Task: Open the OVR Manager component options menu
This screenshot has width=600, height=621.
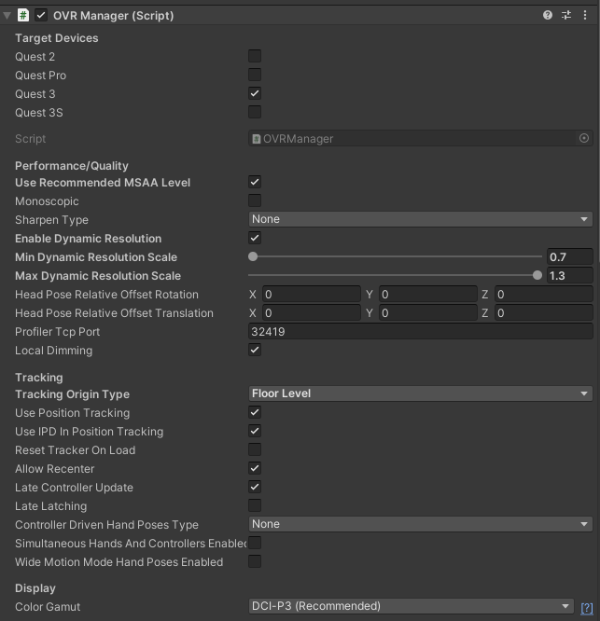Action: tap(584, 15)
